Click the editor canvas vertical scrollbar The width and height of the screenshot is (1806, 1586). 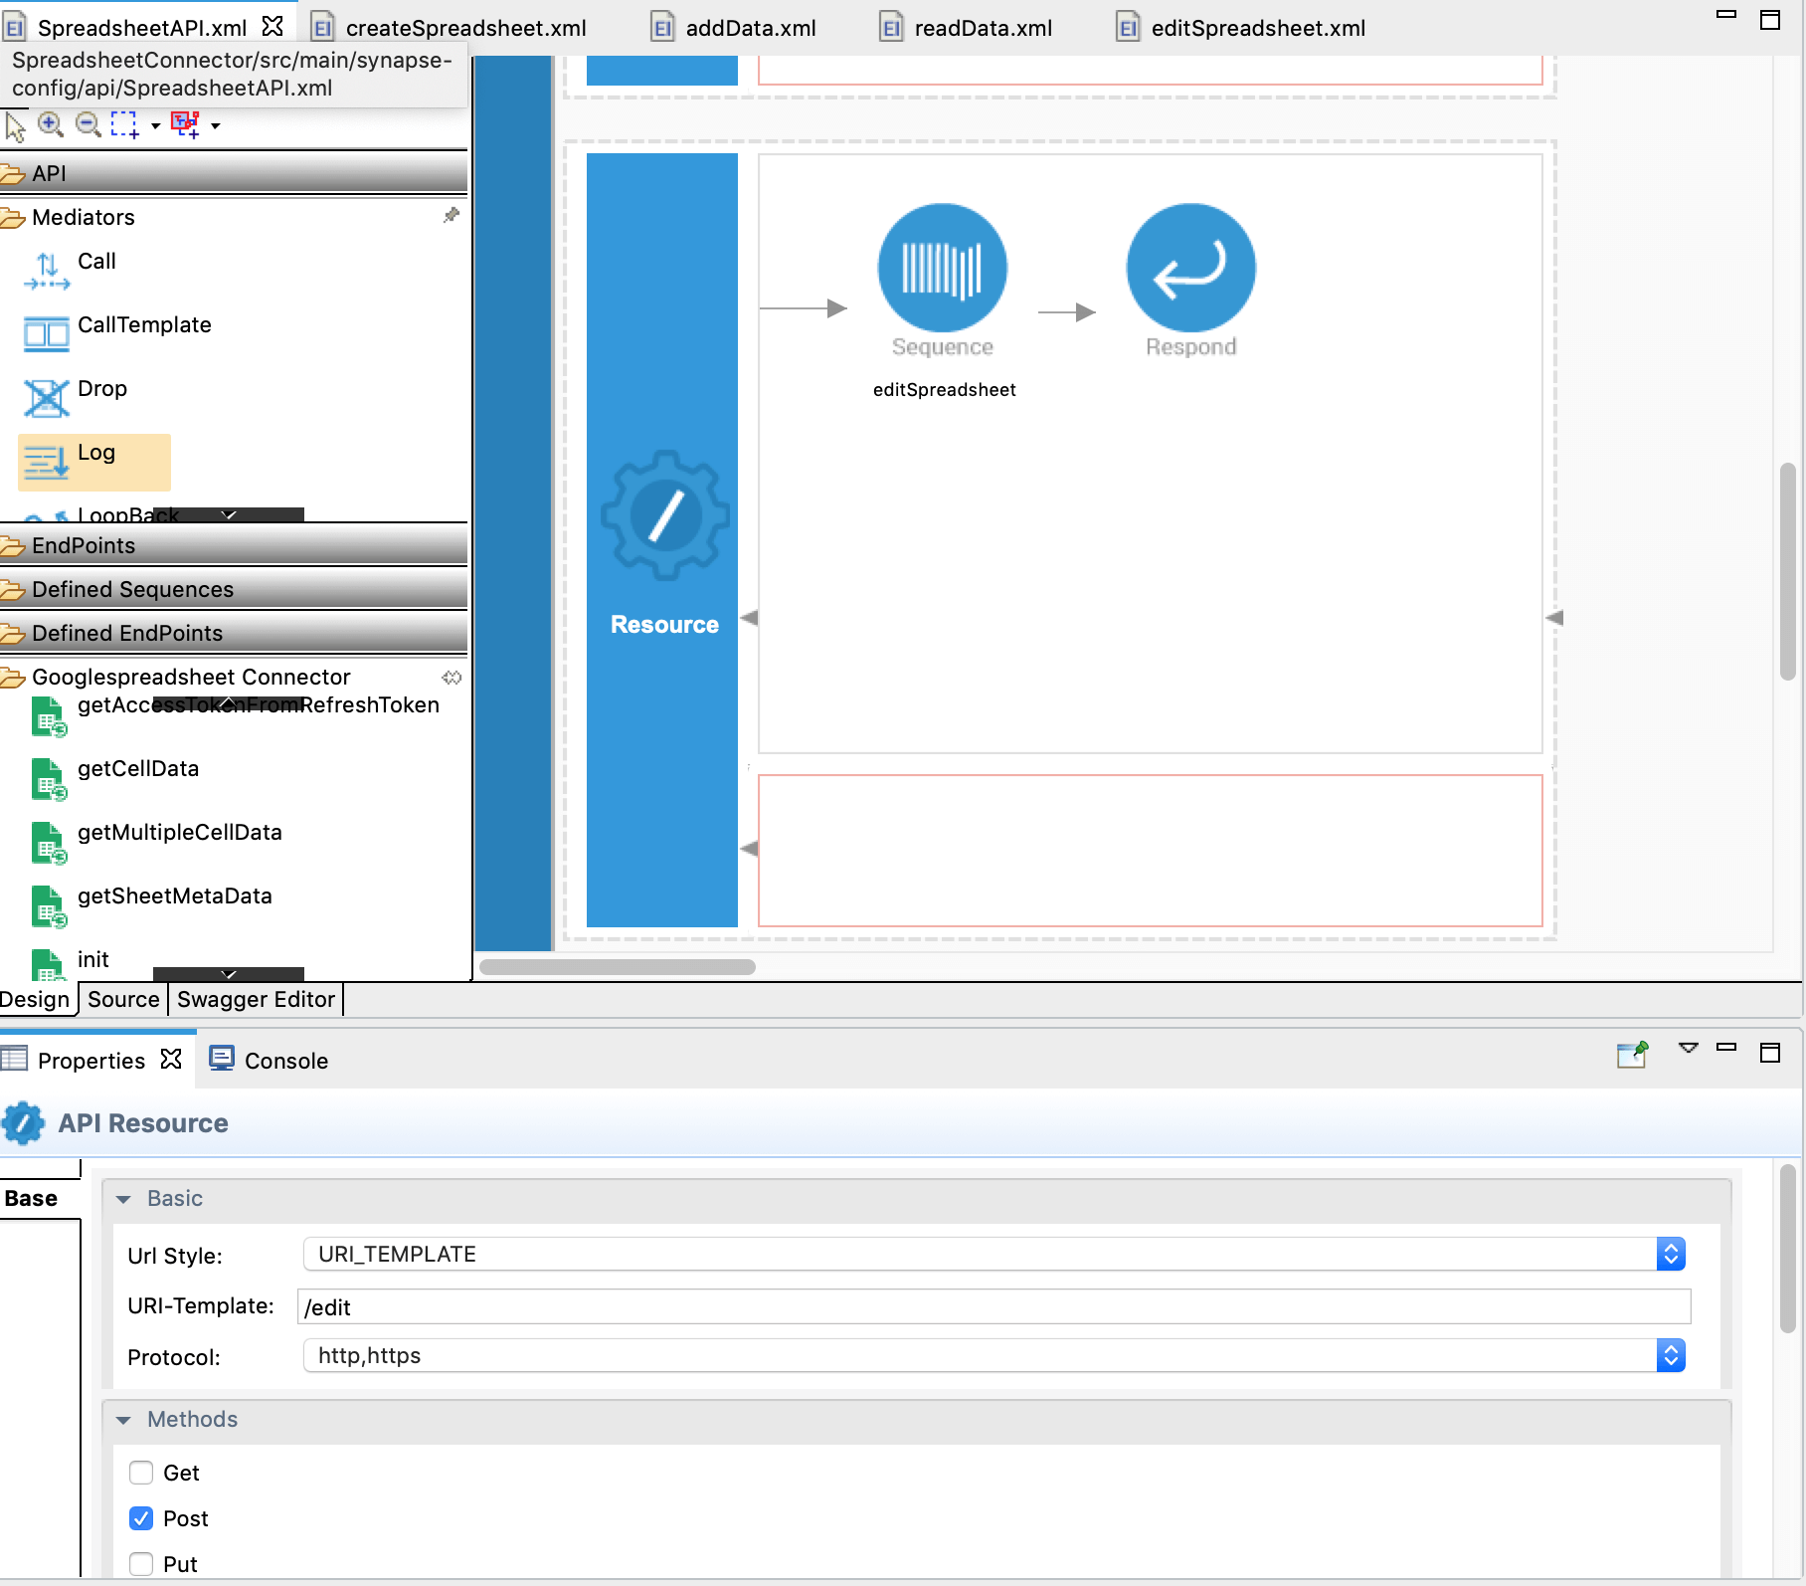(x=1787, y=572)
